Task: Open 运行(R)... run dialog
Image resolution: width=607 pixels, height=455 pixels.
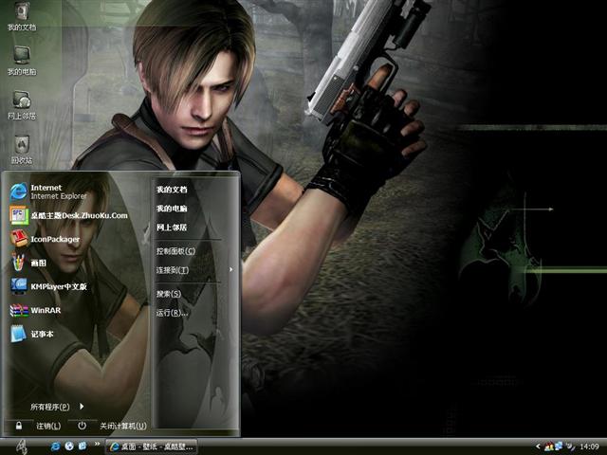Action: pos(173,313)
